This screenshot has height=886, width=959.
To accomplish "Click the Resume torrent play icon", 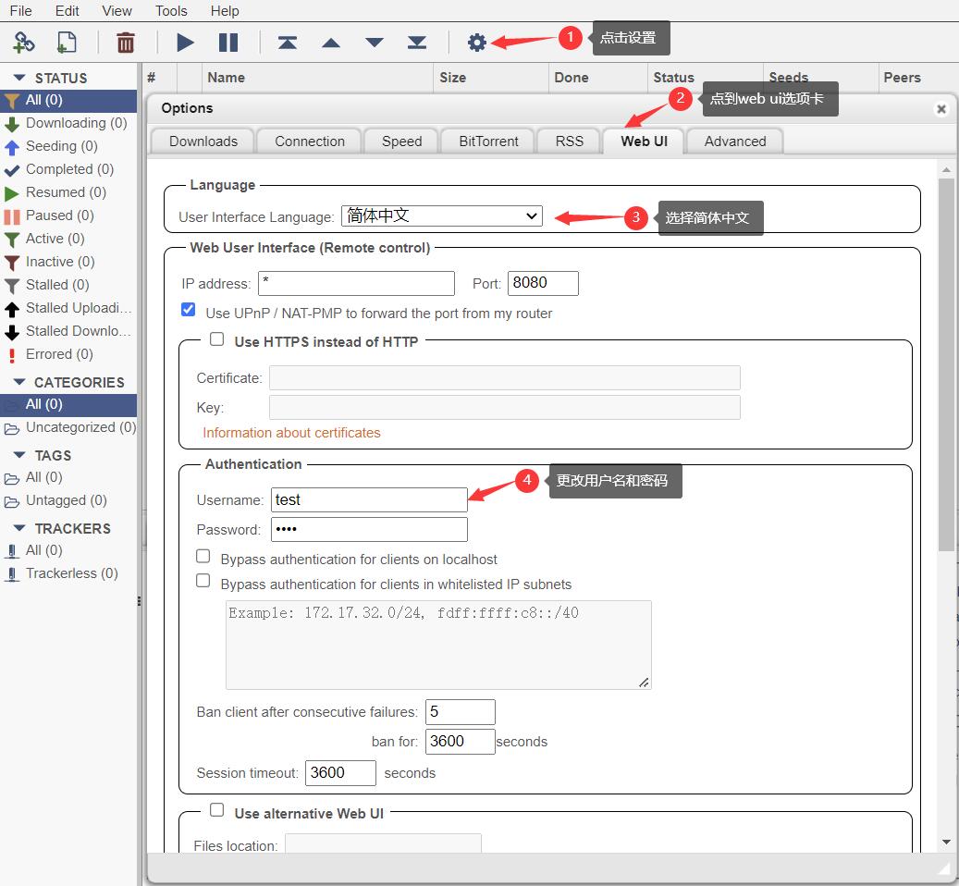I will pyautogui.click(x=184, y=42).
